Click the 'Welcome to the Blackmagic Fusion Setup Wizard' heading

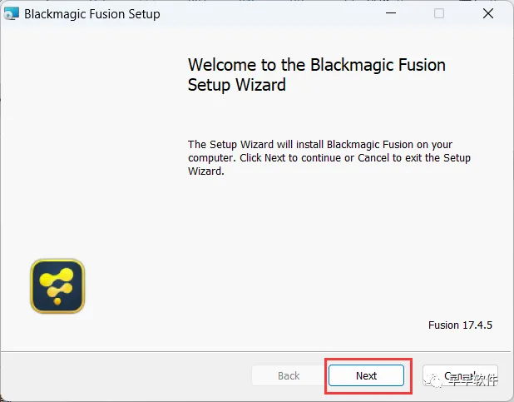[x=317, y=75]
